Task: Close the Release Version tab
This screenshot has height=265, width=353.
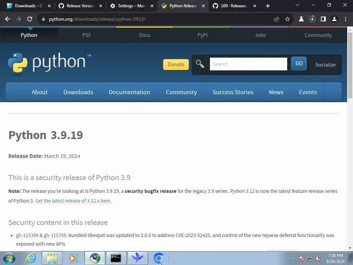Action: [x=101, y=6]
